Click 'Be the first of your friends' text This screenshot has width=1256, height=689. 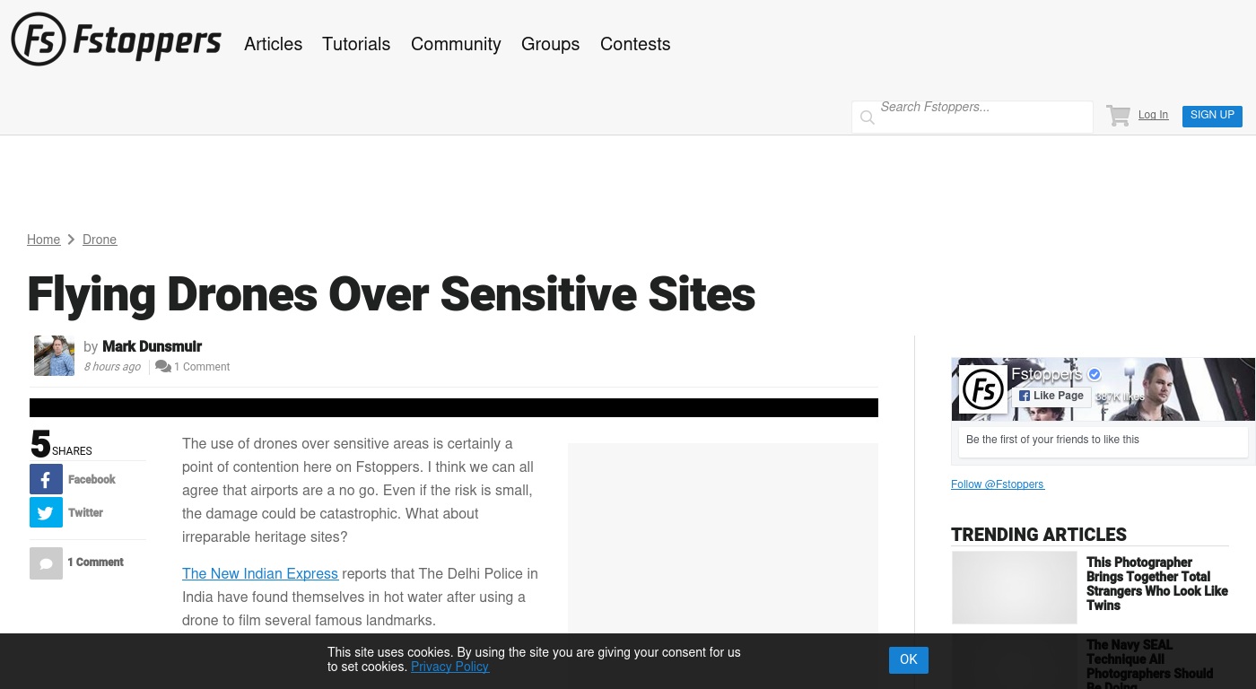pos(1052,440)
